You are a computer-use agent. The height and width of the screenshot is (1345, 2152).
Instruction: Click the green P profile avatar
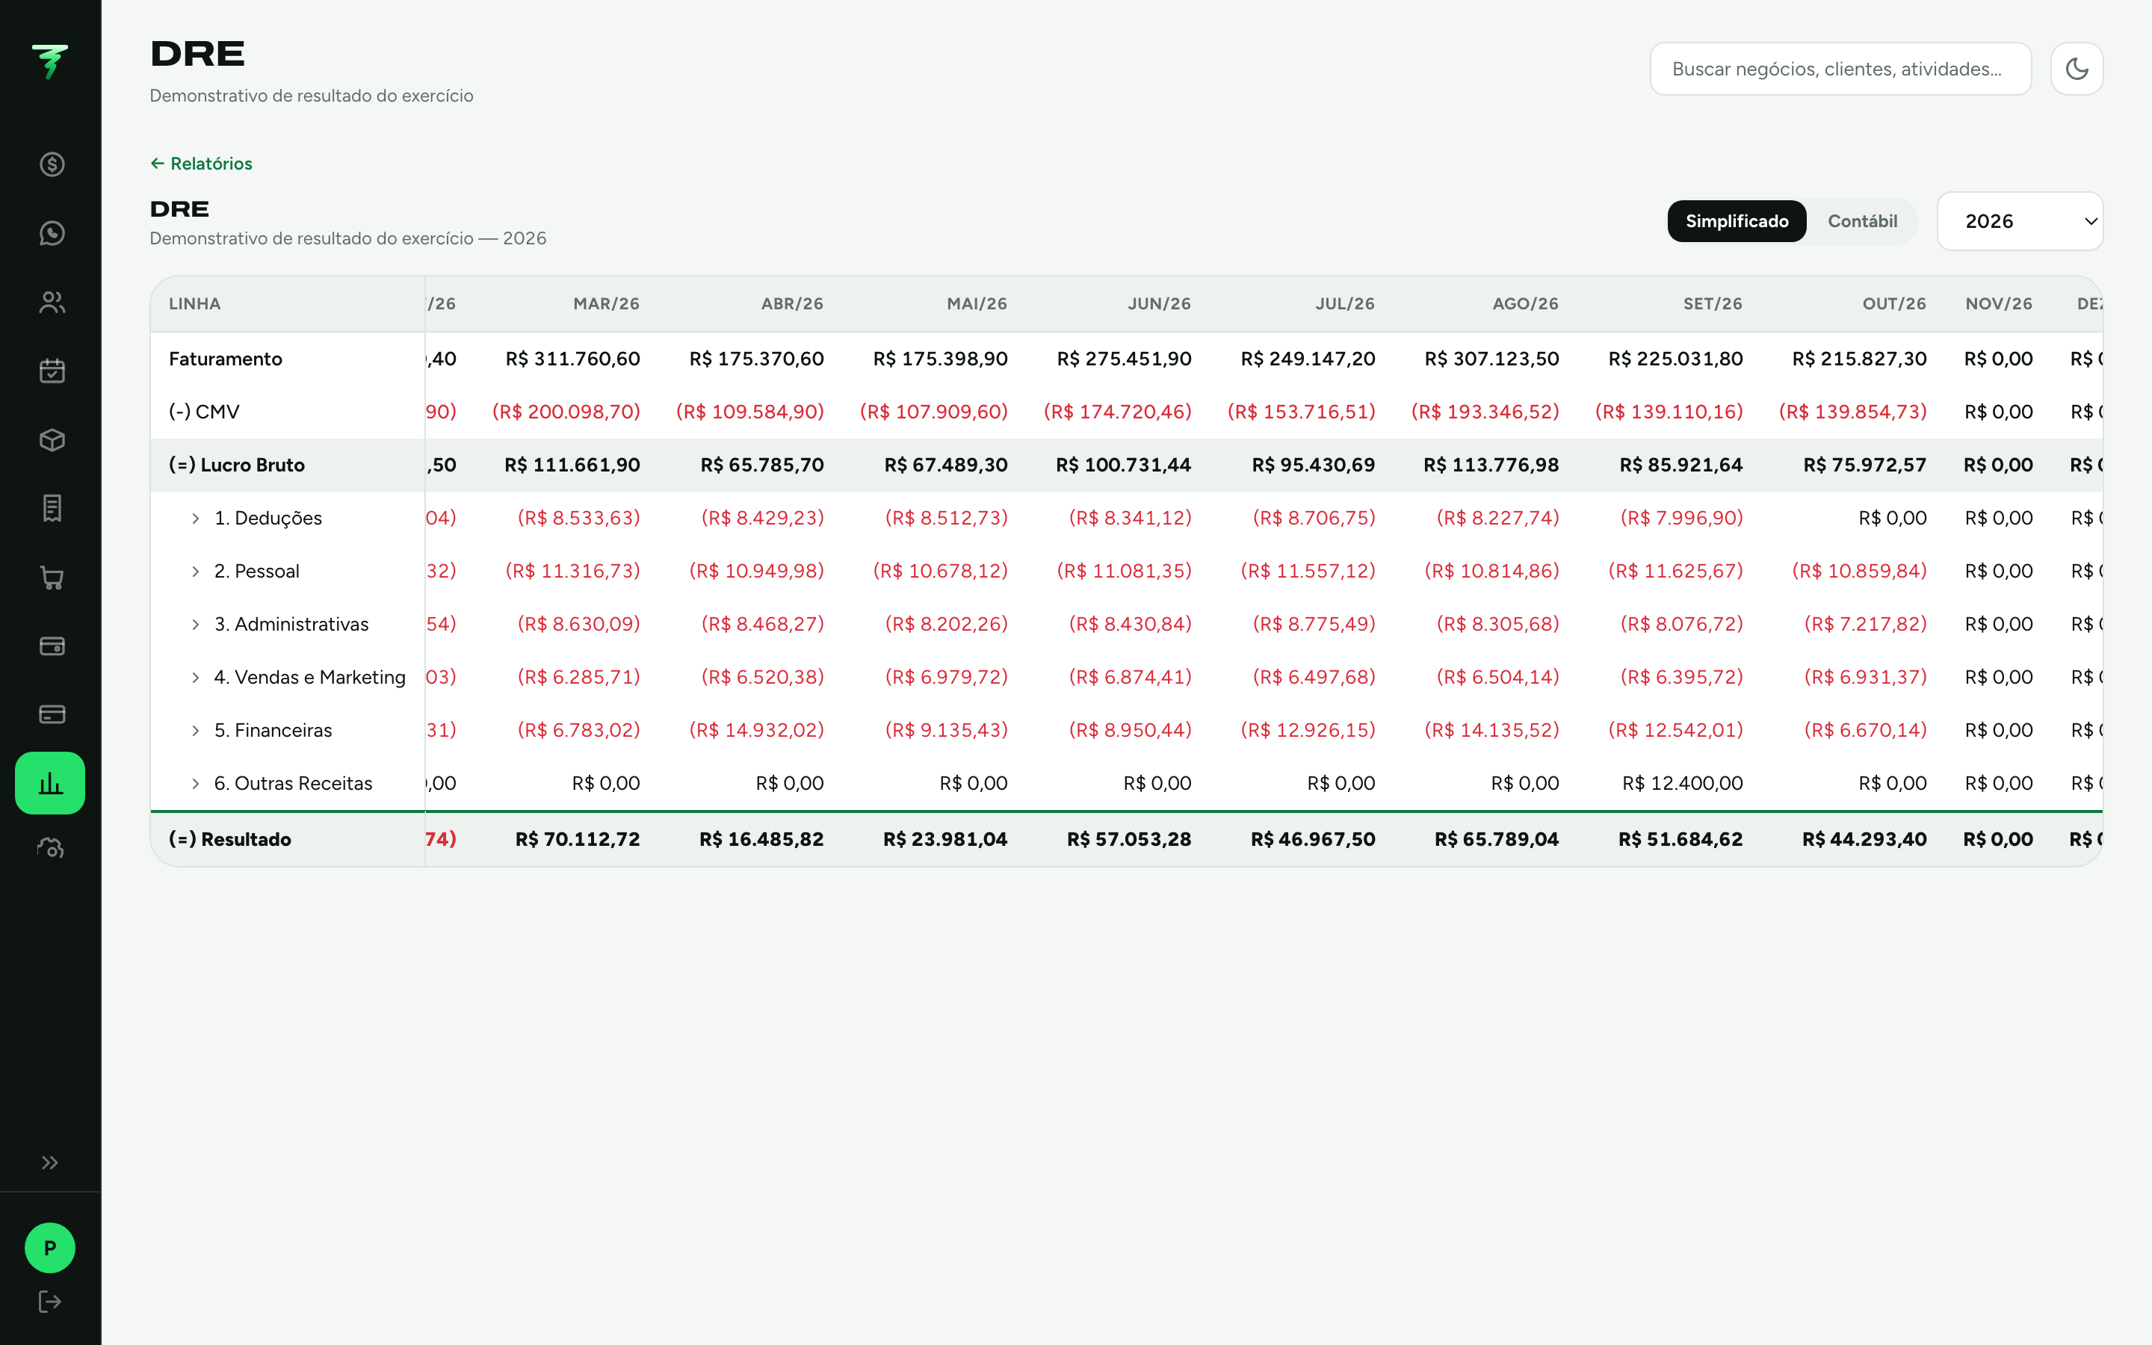tap(50, 1248)
